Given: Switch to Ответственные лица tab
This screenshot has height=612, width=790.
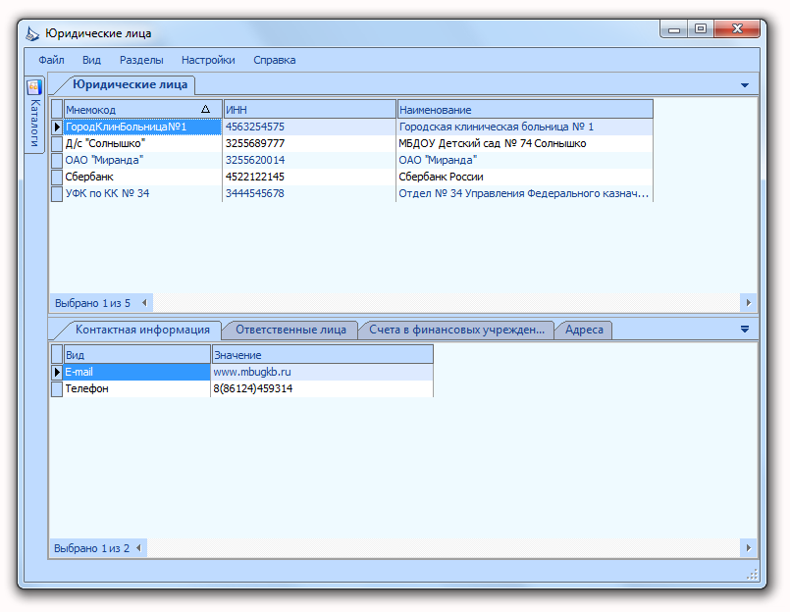Looking at the screenshot, I should click(290, 330).
